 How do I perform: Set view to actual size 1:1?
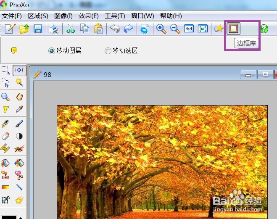pyautogui.click(x=189, y=29)
